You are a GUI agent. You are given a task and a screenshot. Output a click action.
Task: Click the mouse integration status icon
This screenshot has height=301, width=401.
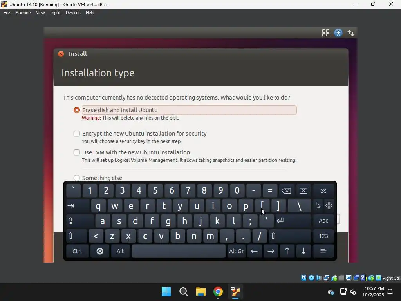point(371,278)
